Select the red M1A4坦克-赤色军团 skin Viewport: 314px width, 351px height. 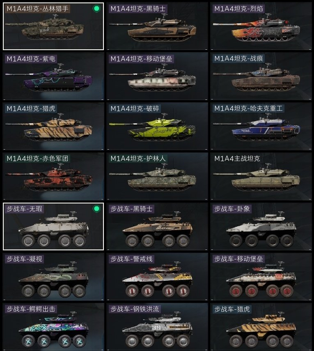click(53, 176)
